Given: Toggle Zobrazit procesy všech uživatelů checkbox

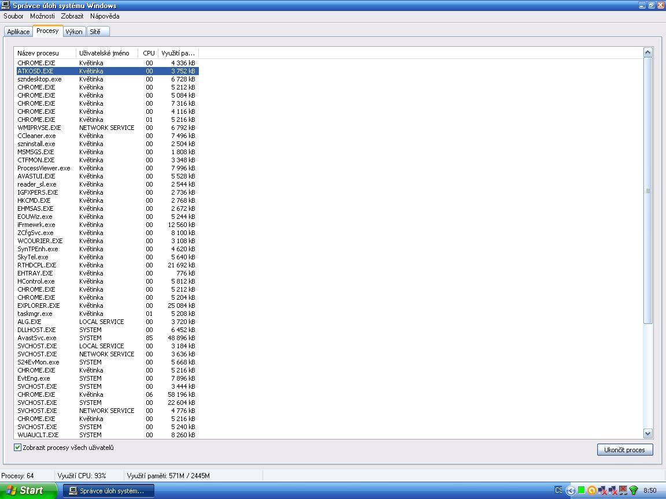Looking at the screenshot, I should [x=17, y=447].
